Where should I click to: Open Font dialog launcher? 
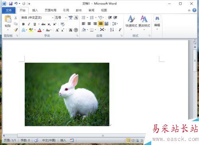point(77,36)
